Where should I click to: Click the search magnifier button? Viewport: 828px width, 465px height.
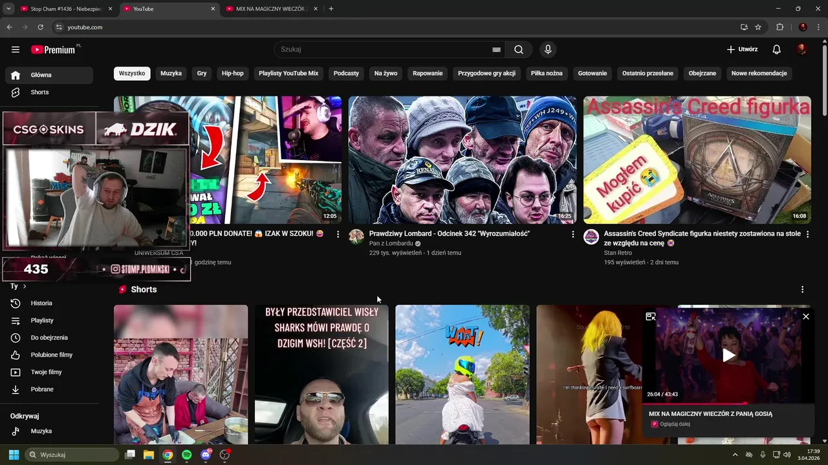pos(519,50)
